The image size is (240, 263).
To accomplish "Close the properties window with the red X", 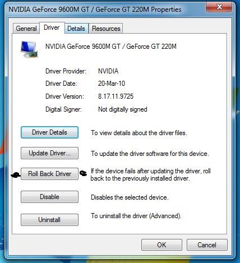I will pyautogui.click(x=219, y=7).
